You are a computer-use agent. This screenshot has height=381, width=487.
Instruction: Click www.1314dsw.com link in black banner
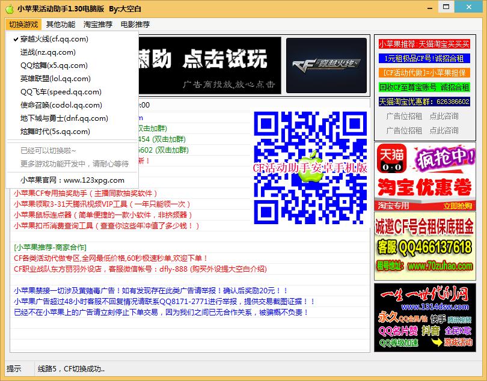coord(435,307)
